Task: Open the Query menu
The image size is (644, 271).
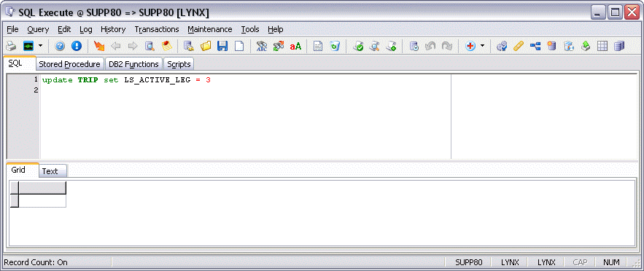Action: [38, 29]
